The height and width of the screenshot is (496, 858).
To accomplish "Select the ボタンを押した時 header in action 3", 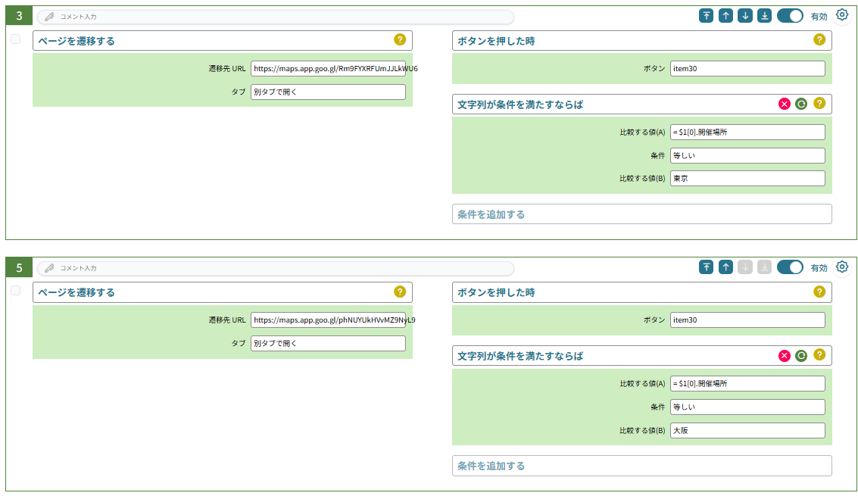I will click(642, 40).
